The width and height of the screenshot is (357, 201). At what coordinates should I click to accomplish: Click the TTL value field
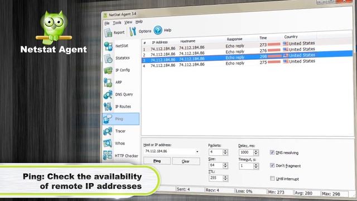216,178
